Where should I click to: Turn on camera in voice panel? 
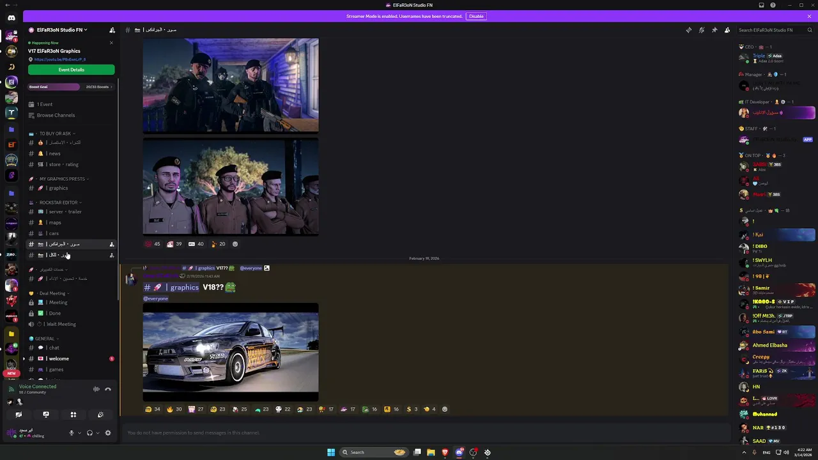click(x=19, y=415)
